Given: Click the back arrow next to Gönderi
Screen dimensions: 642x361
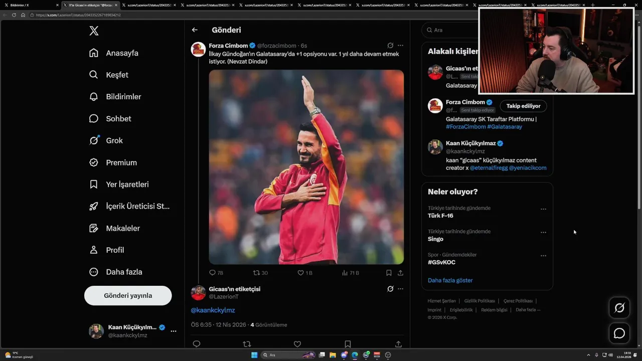Looking at the screenshot, I should [195, 30].
